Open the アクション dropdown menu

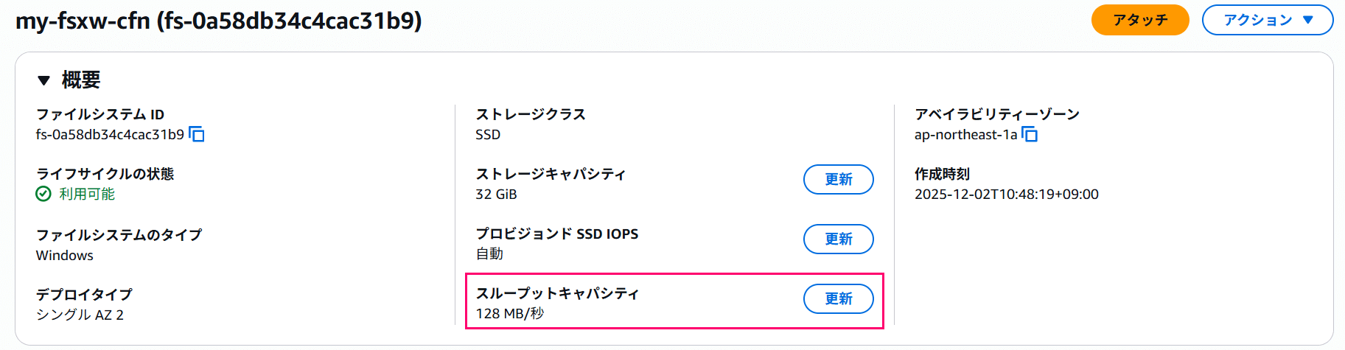[1267, 20]
